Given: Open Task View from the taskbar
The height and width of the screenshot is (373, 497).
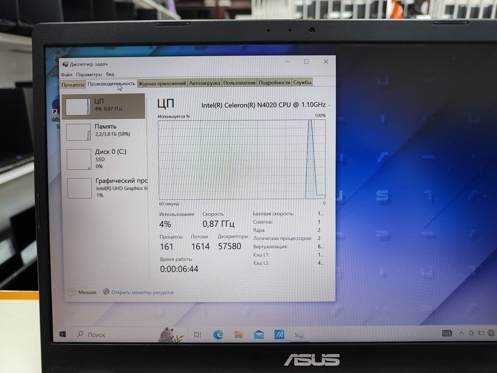Looking at the screenshot, I should coord(197,335).
